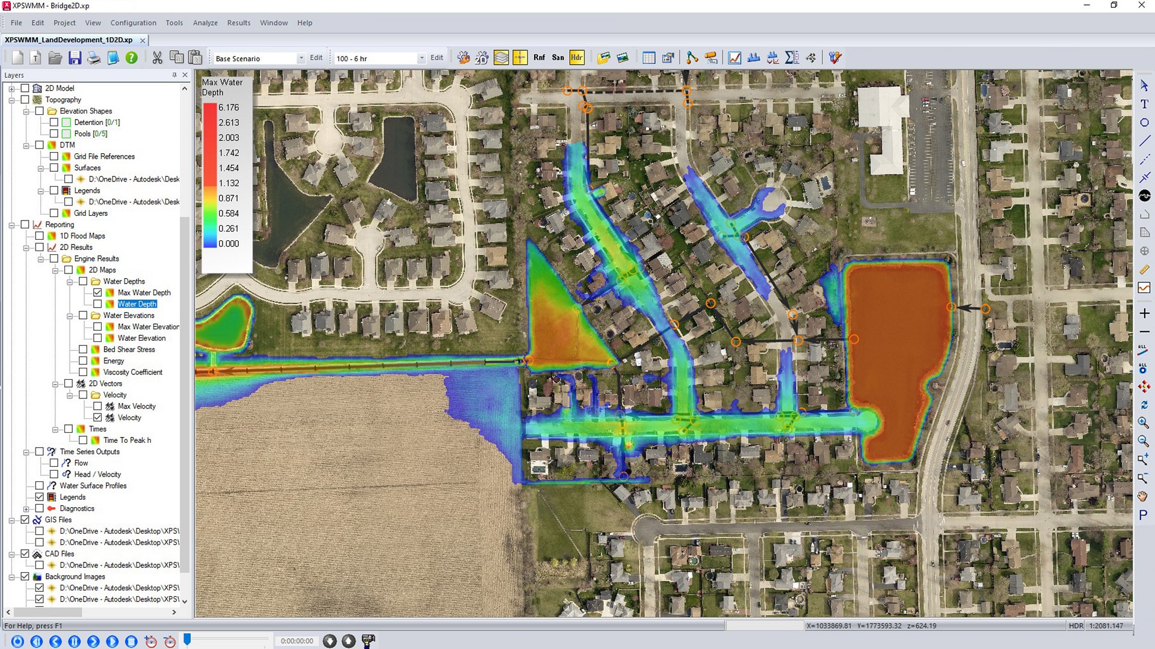The image size is (1155, 649).
Task: Select the Water Surface Profiles item
Action: [93, 486]
